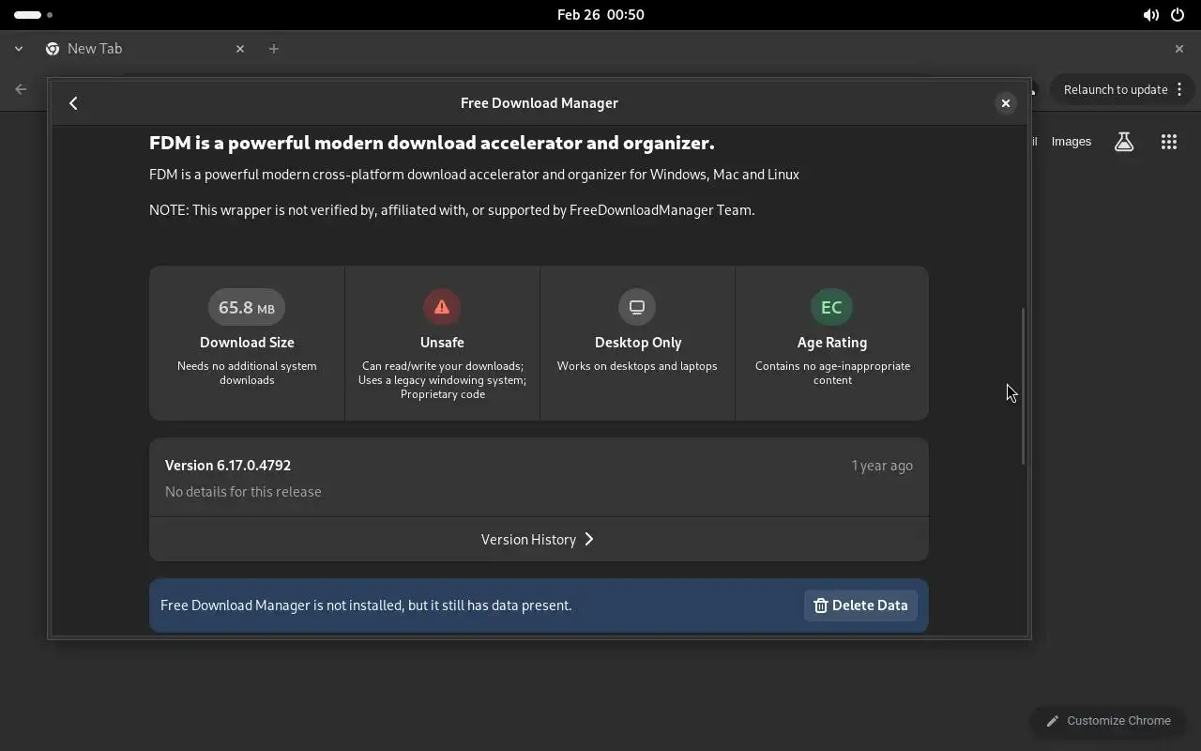
Task: Go back using the dialog's back arrow
Action: [x=73, y=103]
